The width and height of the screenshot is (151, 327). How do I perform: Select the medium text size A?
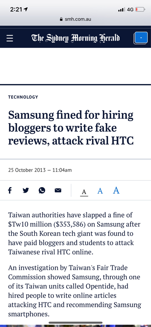100,191
